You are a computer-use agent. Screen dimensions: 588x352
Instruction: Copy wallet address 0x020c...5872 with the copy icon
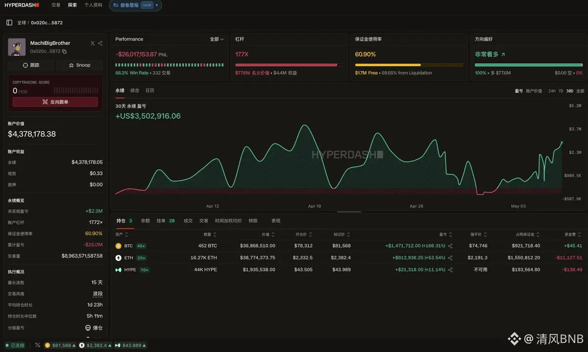pos(65,51)
